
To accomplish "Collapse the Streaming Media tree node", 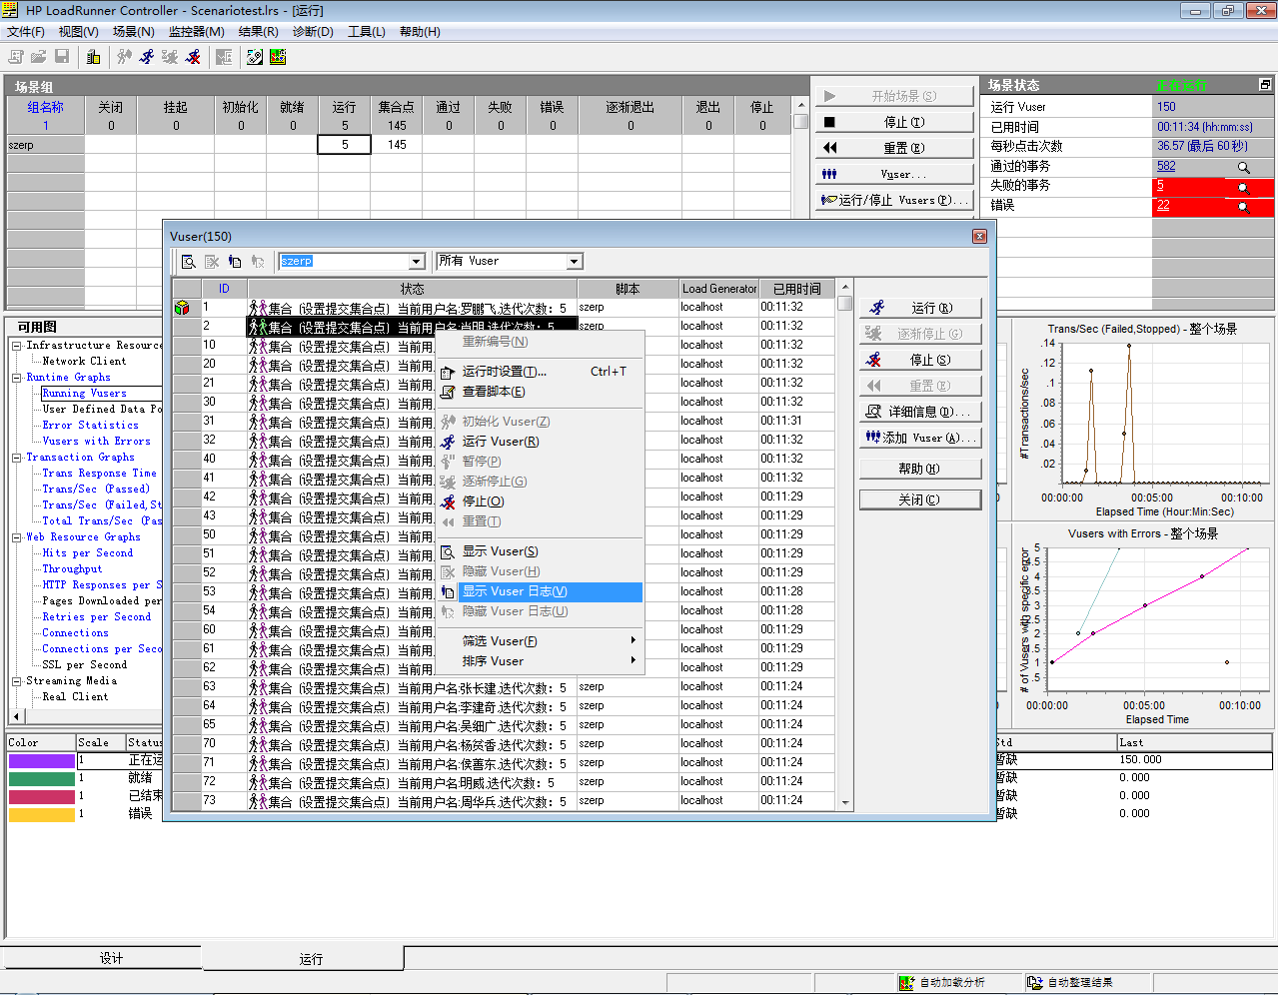I will coord(17,681).
